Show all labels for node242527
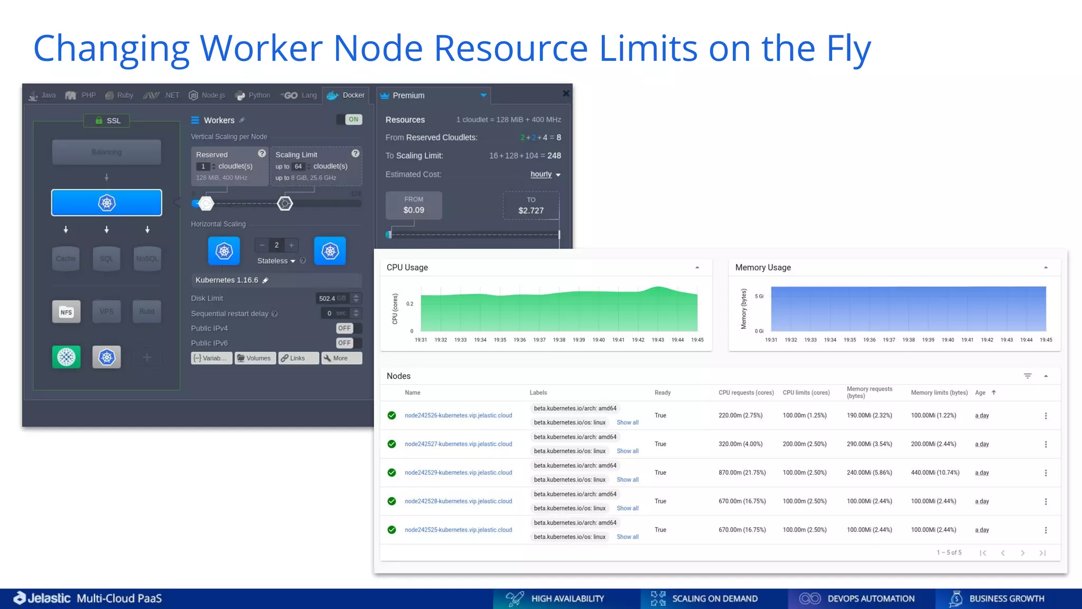This screenshot has width=1082, height=609. point(628,451)
